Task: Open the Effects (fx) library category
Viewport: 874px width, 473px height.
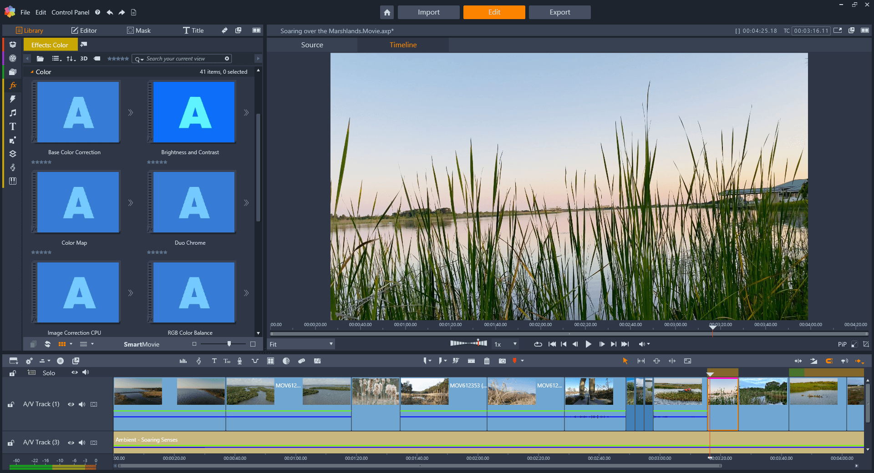Action: 13,86
